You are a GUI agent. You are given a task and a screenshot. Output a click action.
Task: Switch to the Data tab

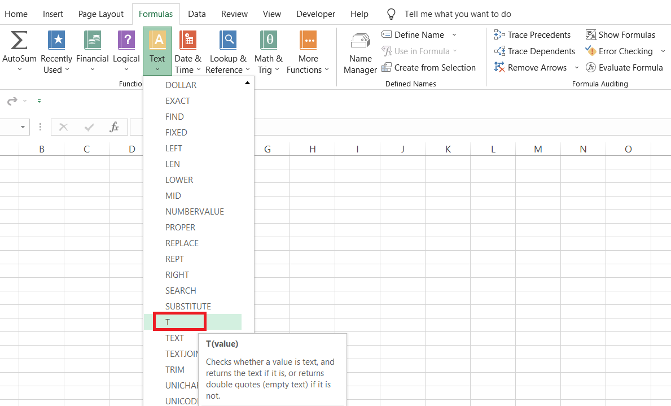coord(197,14)
